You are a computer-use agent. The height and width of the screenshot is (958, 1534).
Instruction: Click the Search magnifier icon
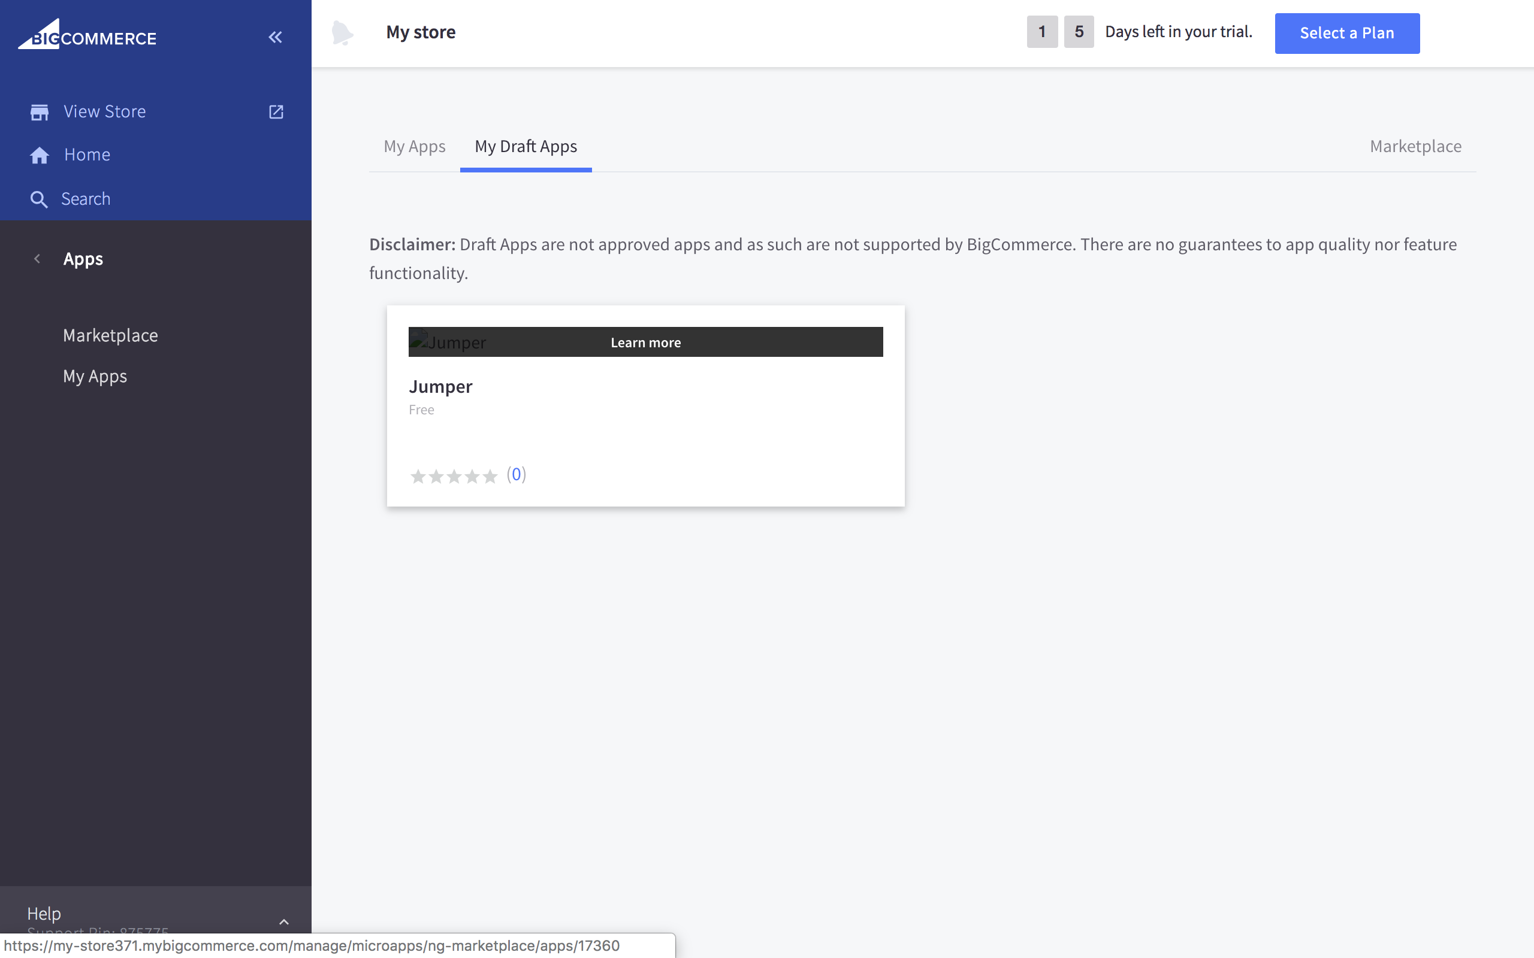39,199
